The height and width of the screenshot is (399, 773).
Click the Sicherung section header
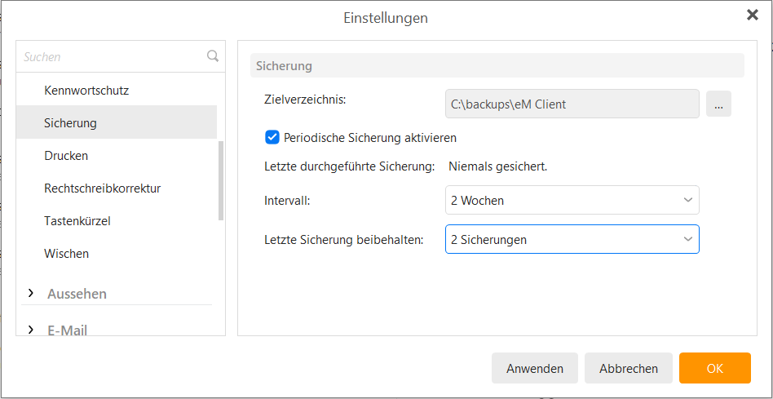click(497, 65)
